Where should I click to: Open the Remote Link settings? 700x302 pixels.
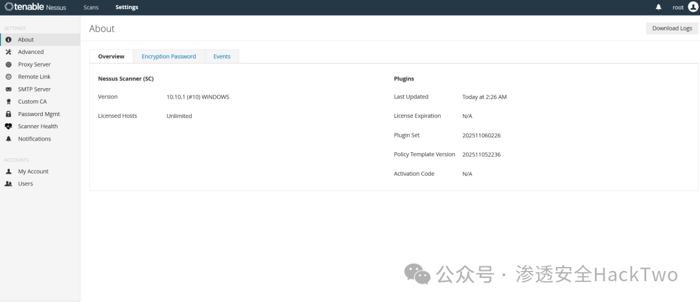40,76
